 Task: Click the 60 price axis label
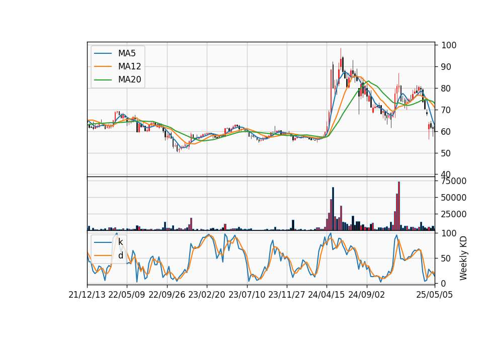point(445,131)
